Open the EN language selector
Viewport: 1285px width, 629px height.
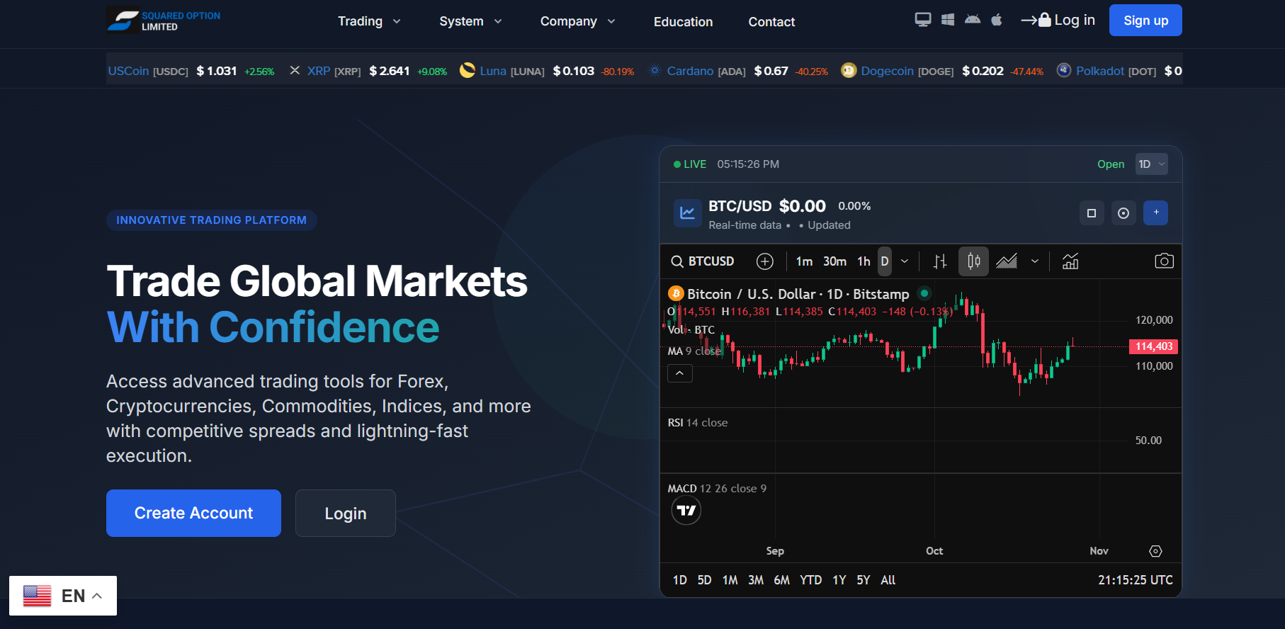(63, 596)
